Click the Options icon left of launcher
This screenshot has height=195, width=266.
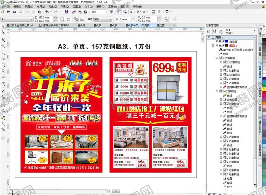pos(160,12)
